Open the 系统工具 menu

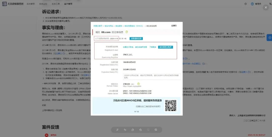(55, 4)
